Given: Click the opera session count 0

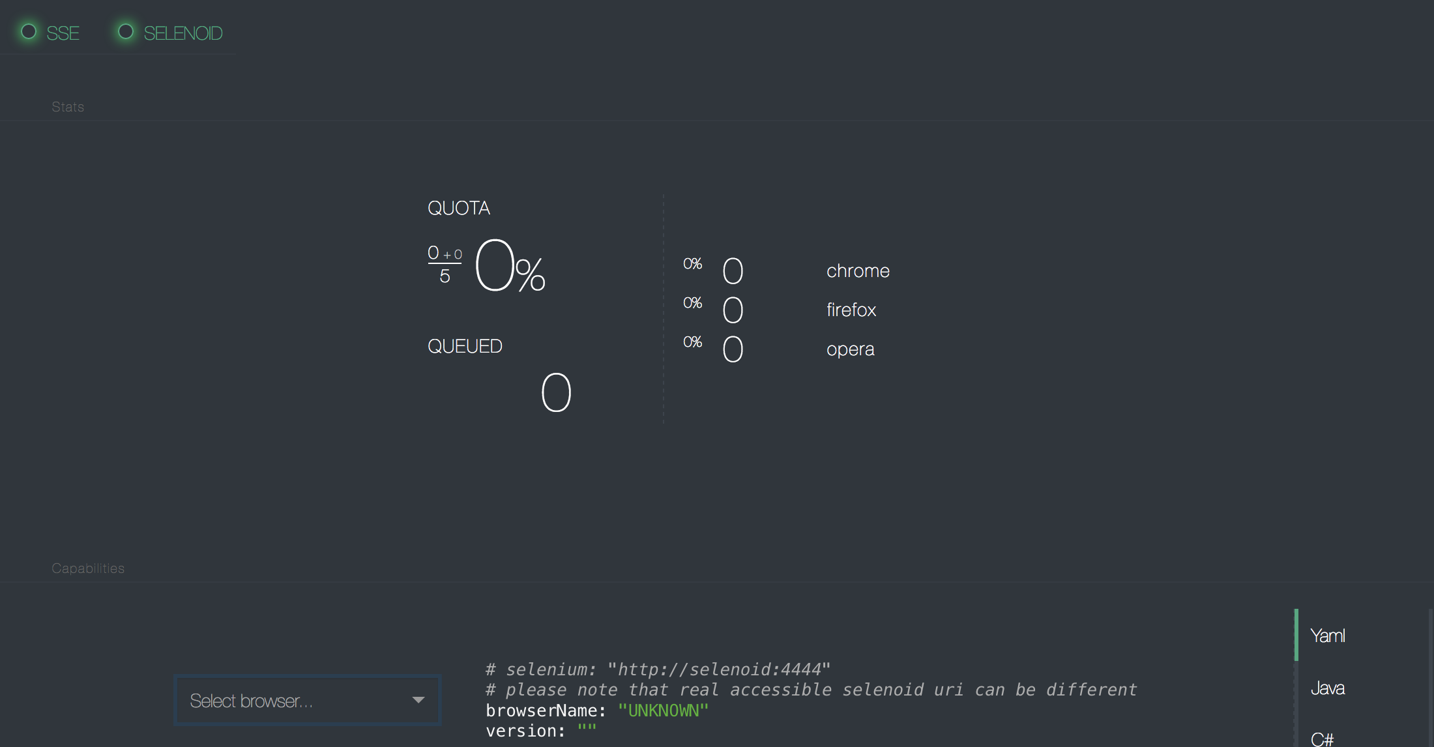Looking at the screenshot, I should [x=733, y=349].
